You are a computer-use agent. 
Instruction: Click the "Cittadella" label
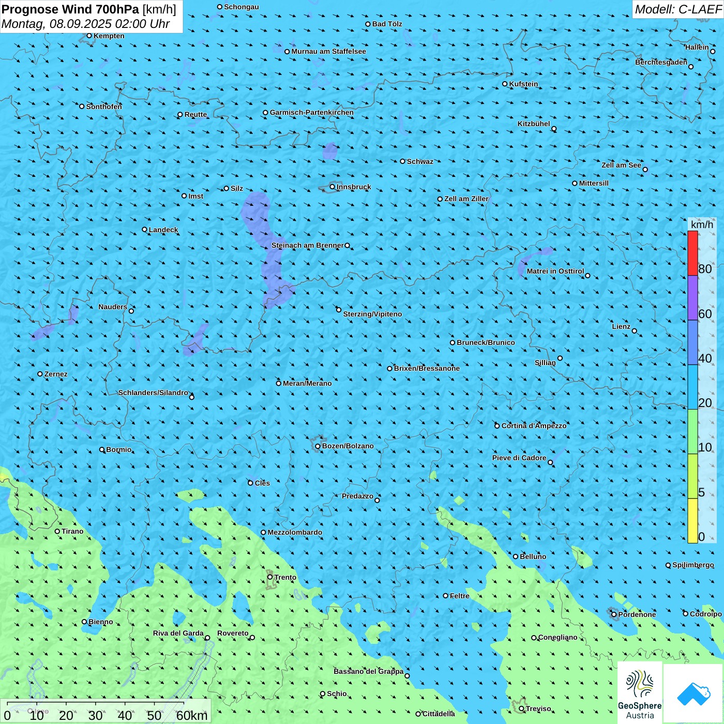click(x=439, y=714)
